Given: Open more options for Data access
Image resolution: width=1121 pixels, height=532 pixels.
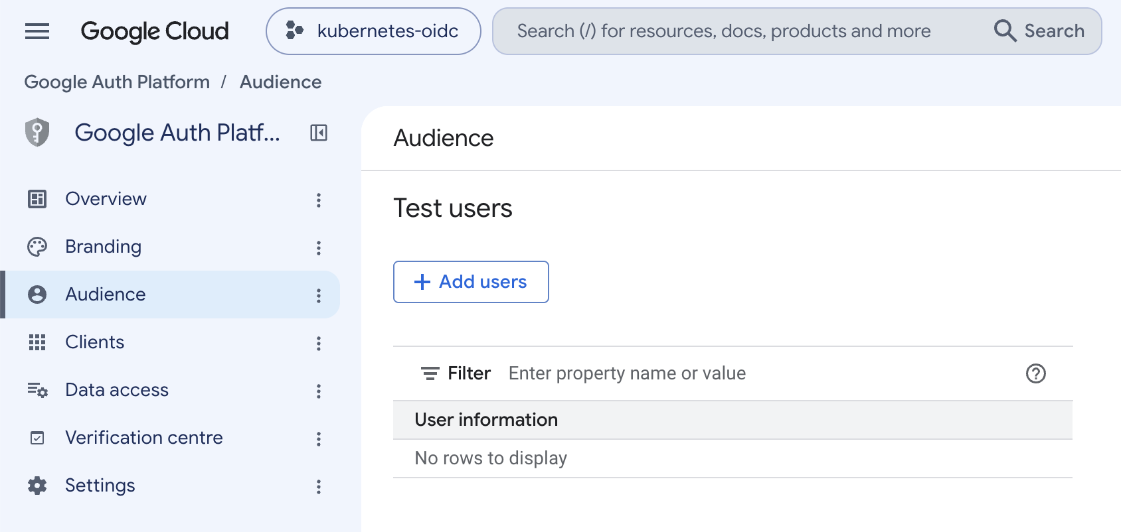Looking at the screenshot, I should pos(319,391).
